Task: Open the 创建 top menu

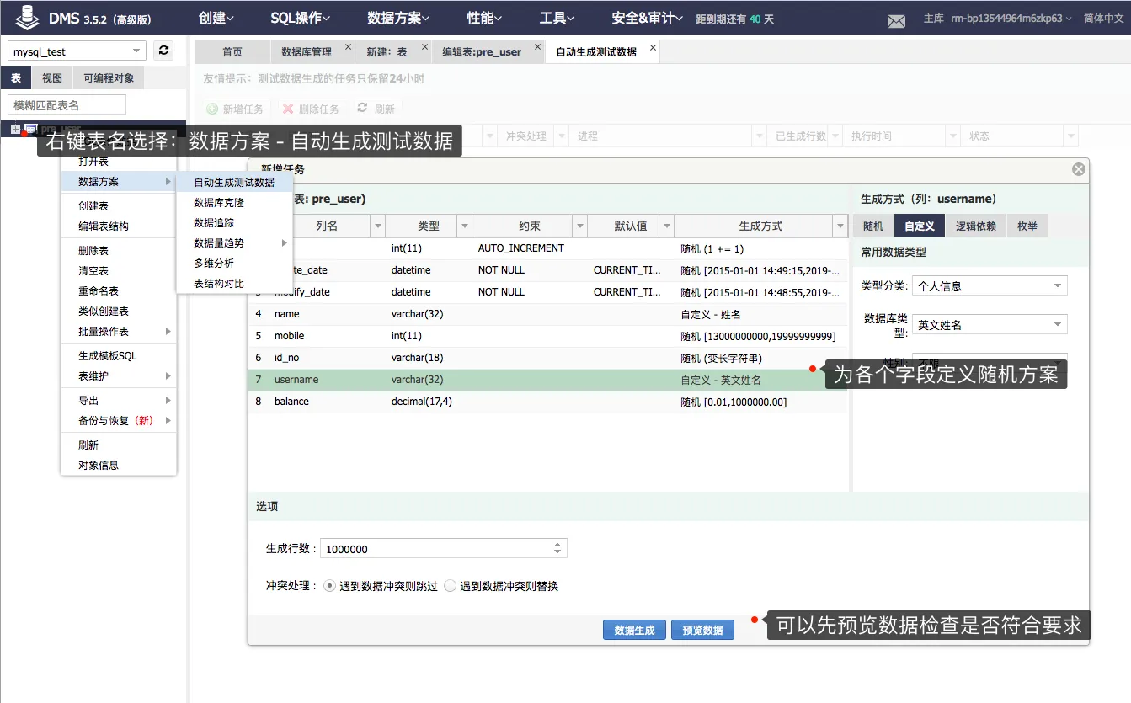Action: point(216,18)
